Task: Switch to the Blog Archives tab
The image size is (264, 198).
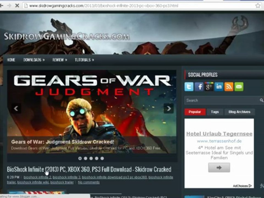Action: [240, 112]
